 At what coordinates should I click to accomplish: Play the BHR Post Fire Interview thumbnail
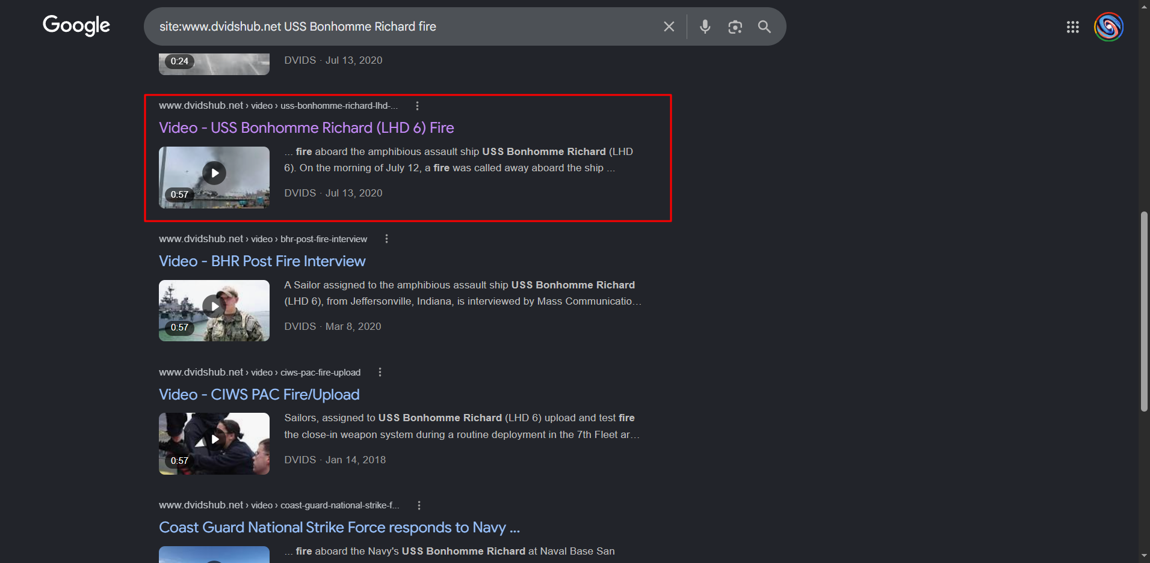pos(214,311)
